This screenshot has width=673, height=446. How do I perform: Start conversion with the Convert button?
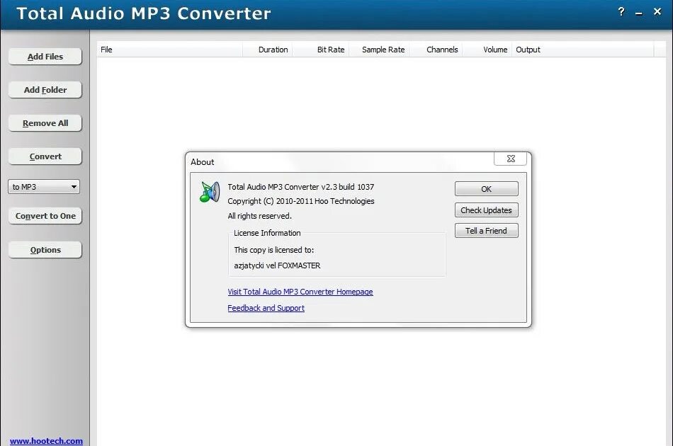(45, 156)
